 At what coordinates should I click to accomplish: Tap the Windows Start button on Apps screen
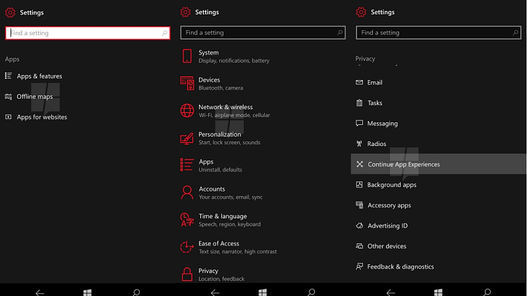click(x=88, y=293)
